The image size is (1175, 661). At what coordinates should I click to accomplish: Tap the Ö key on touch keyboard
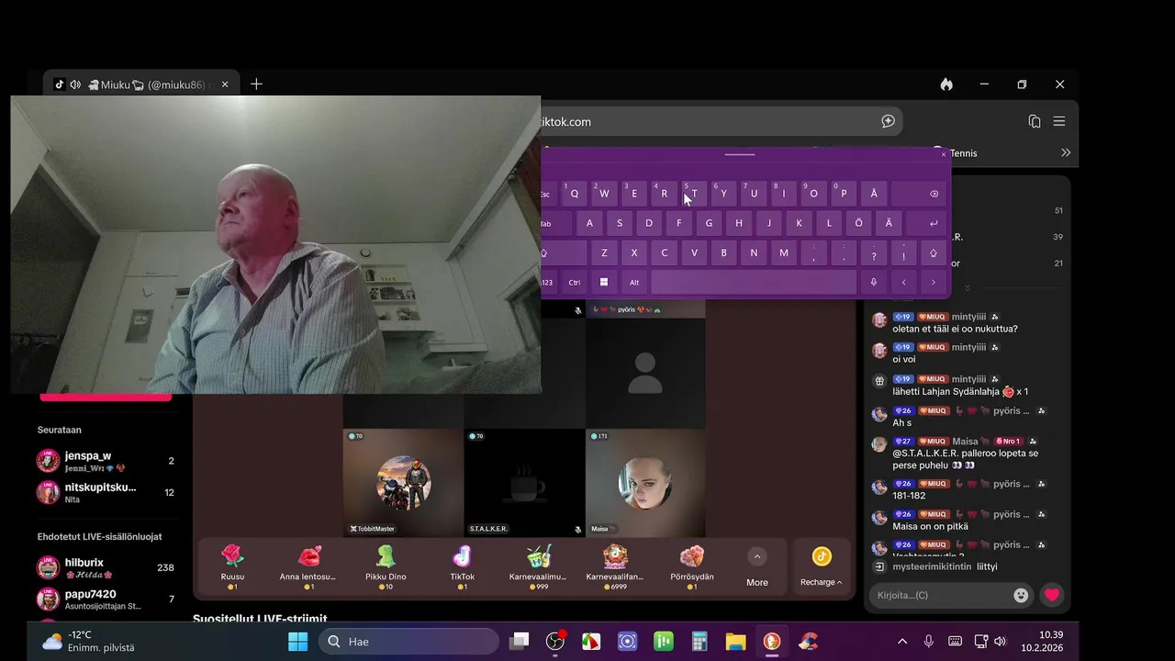pos(858,223)
